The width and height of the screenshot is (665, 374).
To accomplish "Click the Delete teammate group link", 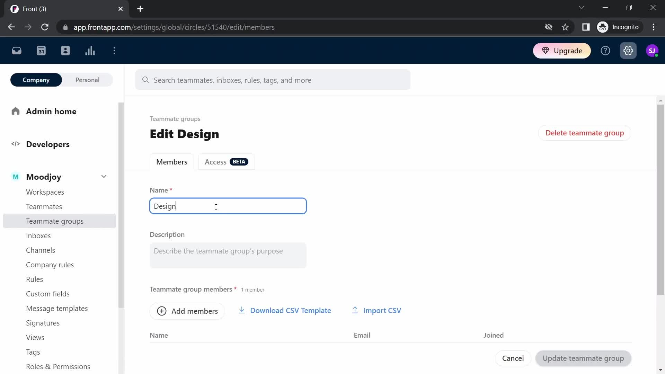I will (586, 133).
